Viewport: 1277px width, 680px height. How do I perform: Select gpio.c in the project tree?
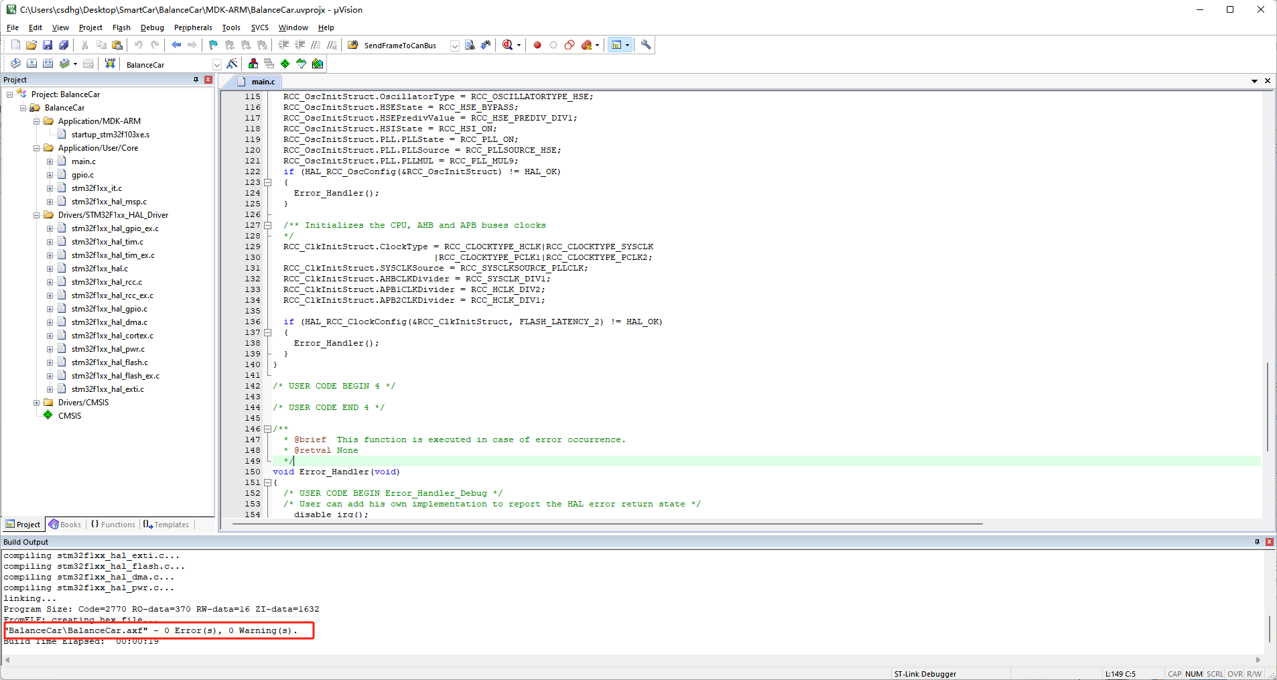click(83, 175)
